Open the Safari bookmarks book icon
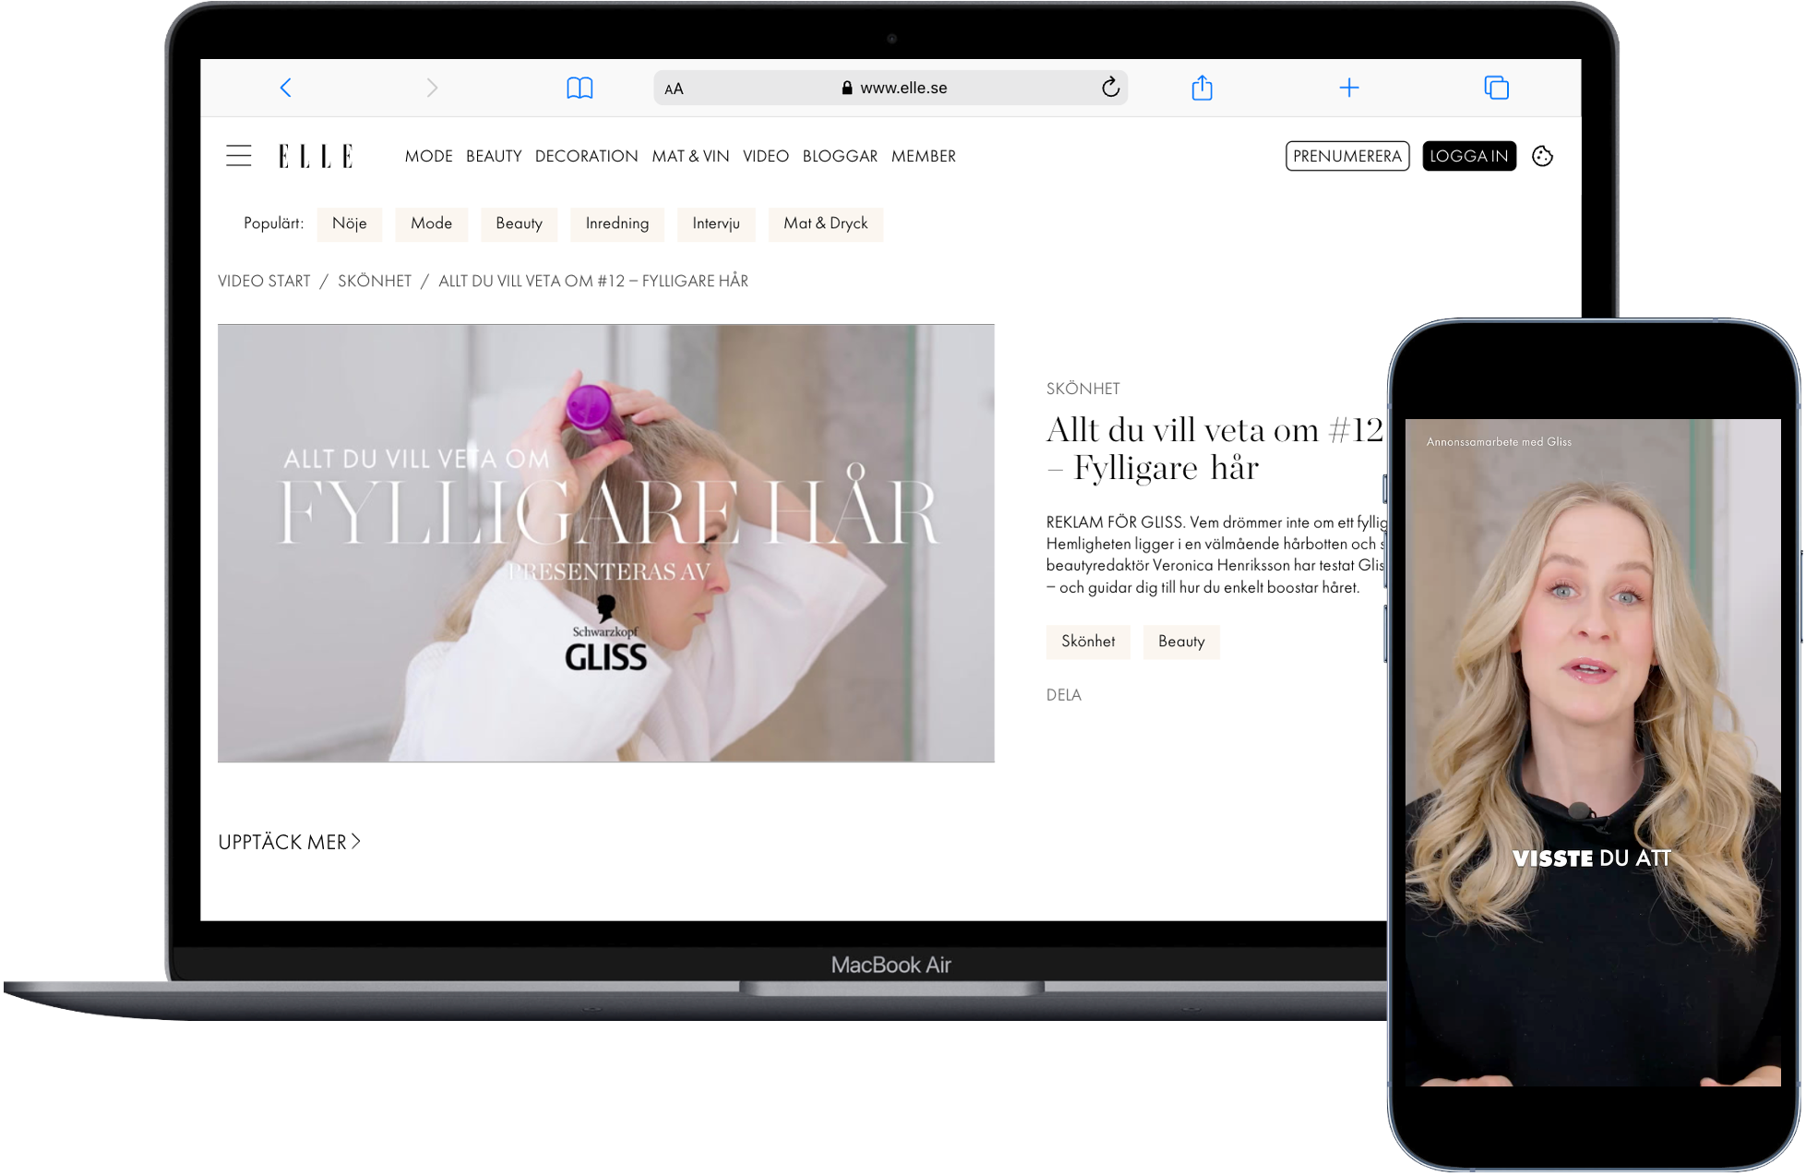 579,88
